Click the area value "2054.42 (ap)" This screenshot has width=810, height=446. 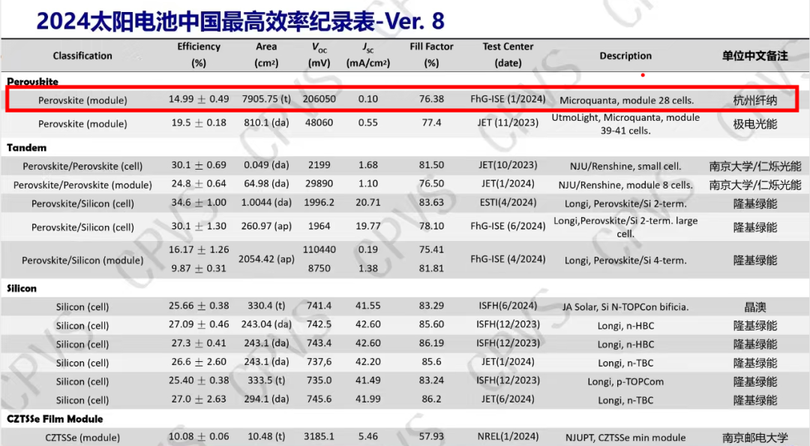point(266,259)
